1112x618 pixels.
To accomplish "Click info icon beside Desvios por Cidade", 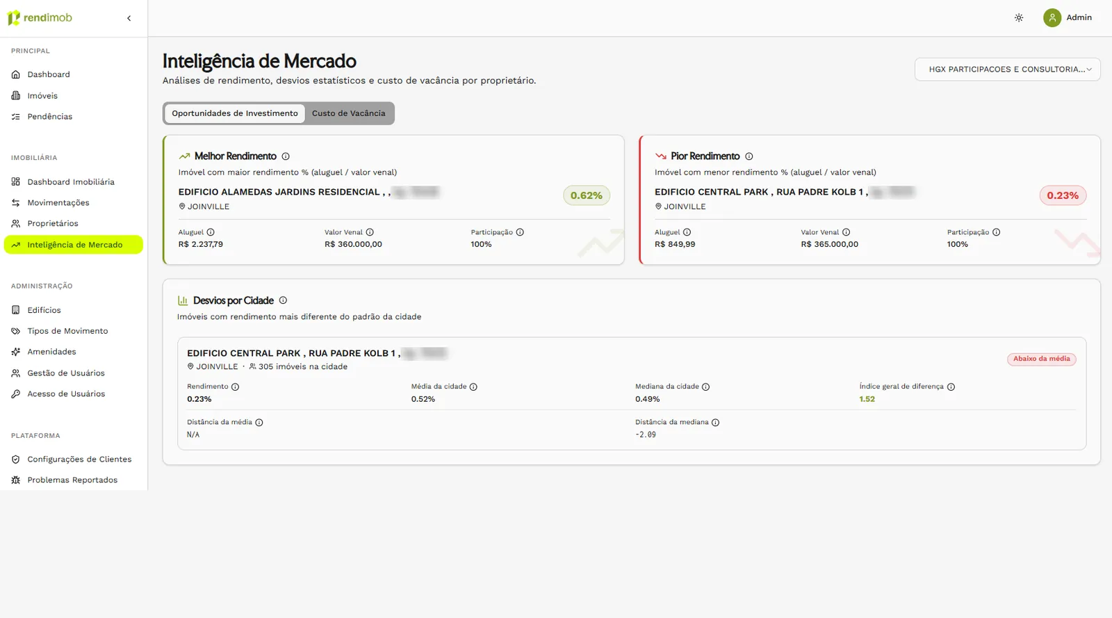I will point(283,300).
